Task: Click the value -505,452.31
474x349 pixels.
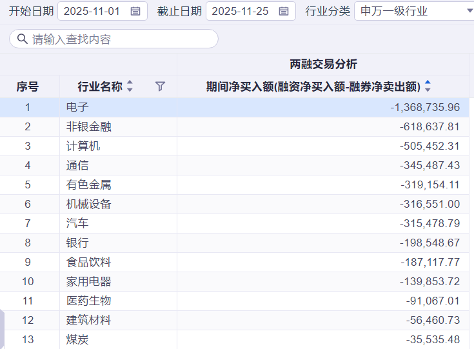Action: [430, 146]
